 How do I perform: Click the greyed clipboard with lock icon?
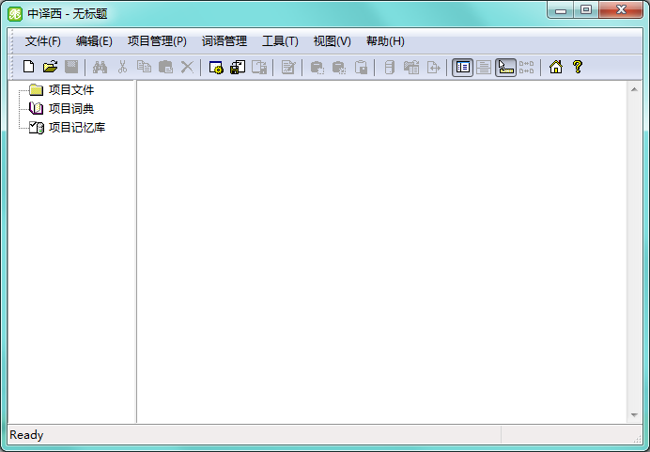point(361,67)
